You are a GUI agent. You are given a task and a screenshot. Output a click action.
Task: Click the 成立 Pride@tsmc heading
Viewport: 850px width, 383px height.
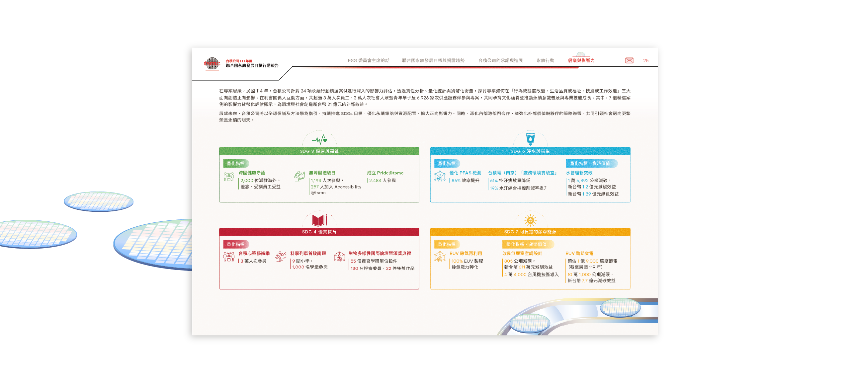coord(385,173)
